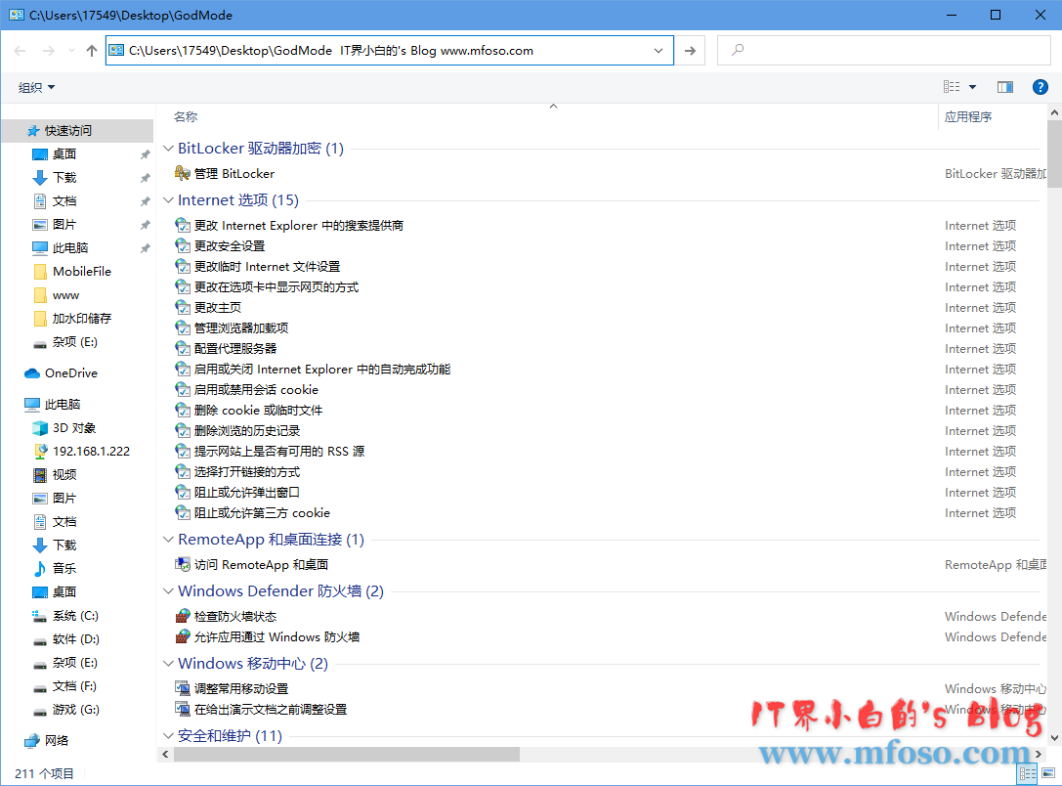Click the forward navigation arrow

(x=48, y=51)
